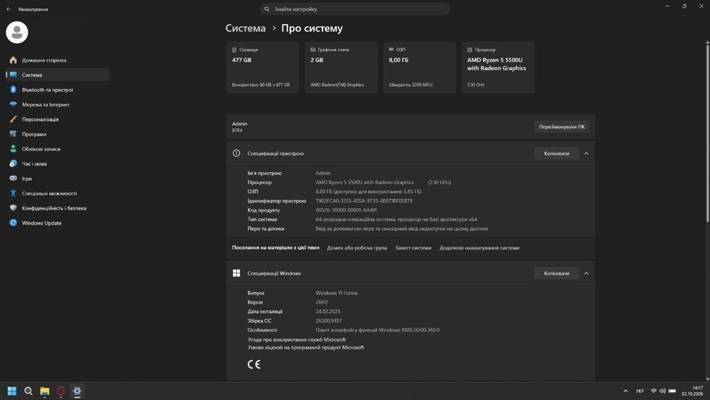Click the search settings field

(x=355, y=9)
